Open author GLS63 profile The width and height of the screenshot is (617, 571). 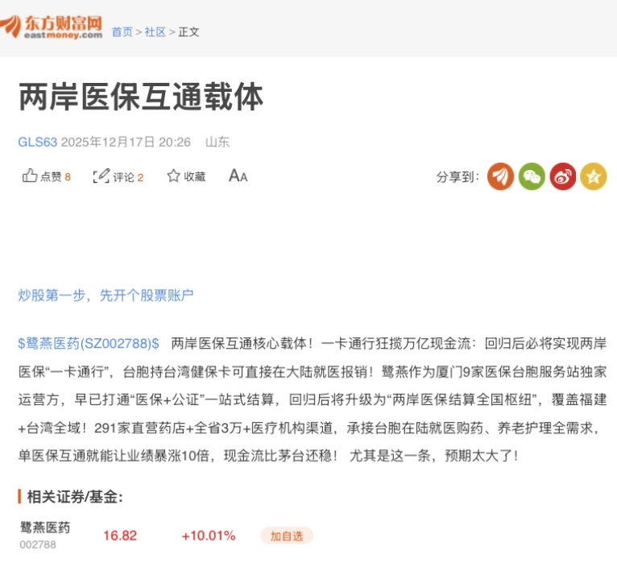coord(38,142)
